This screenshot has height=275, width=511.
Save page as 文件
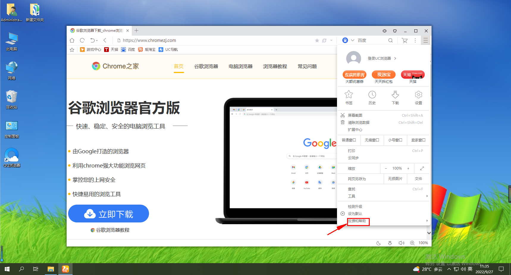tap(418, 179)
